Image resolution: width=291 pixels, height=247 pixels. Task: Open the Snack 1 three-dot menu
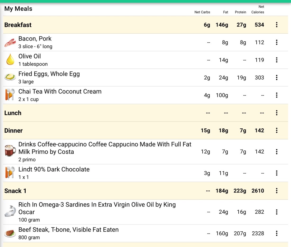tap(277, 191)
